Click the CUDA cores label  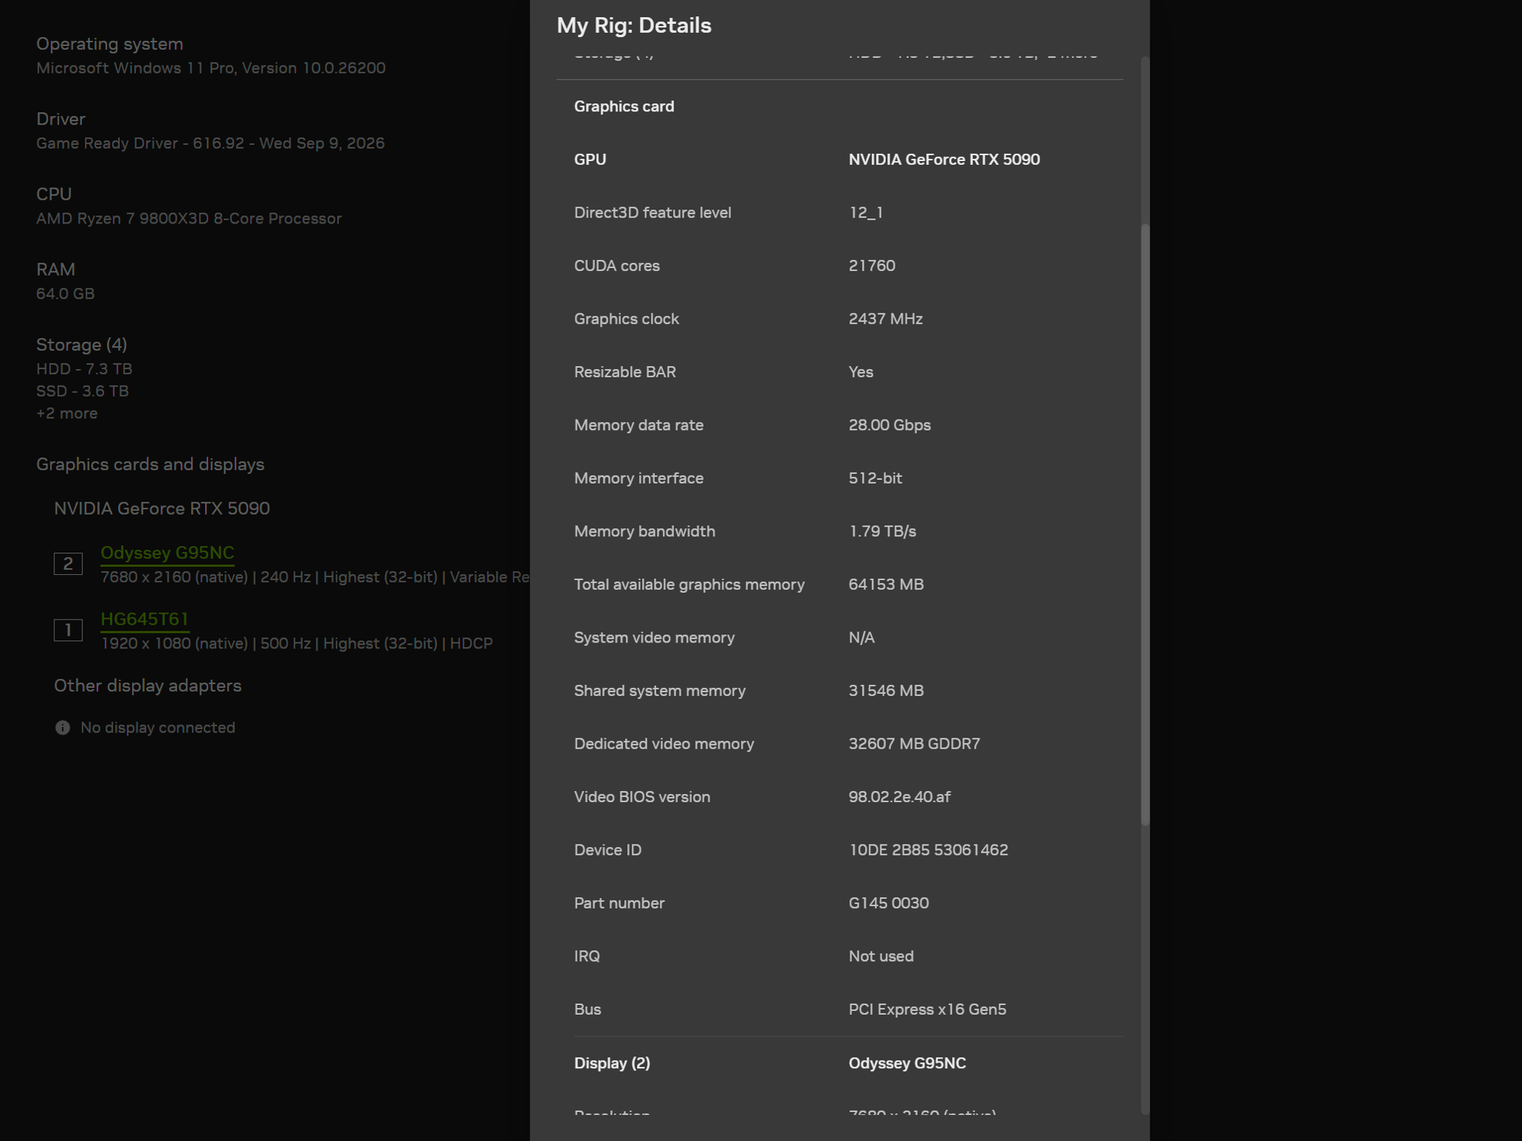click(x=617, y=266)
